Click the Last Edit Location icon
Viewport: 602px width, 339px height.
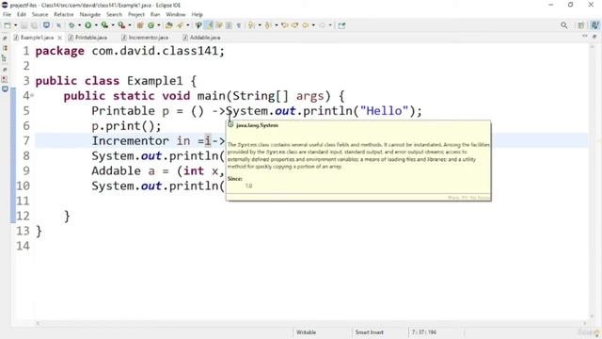point(285,25)
